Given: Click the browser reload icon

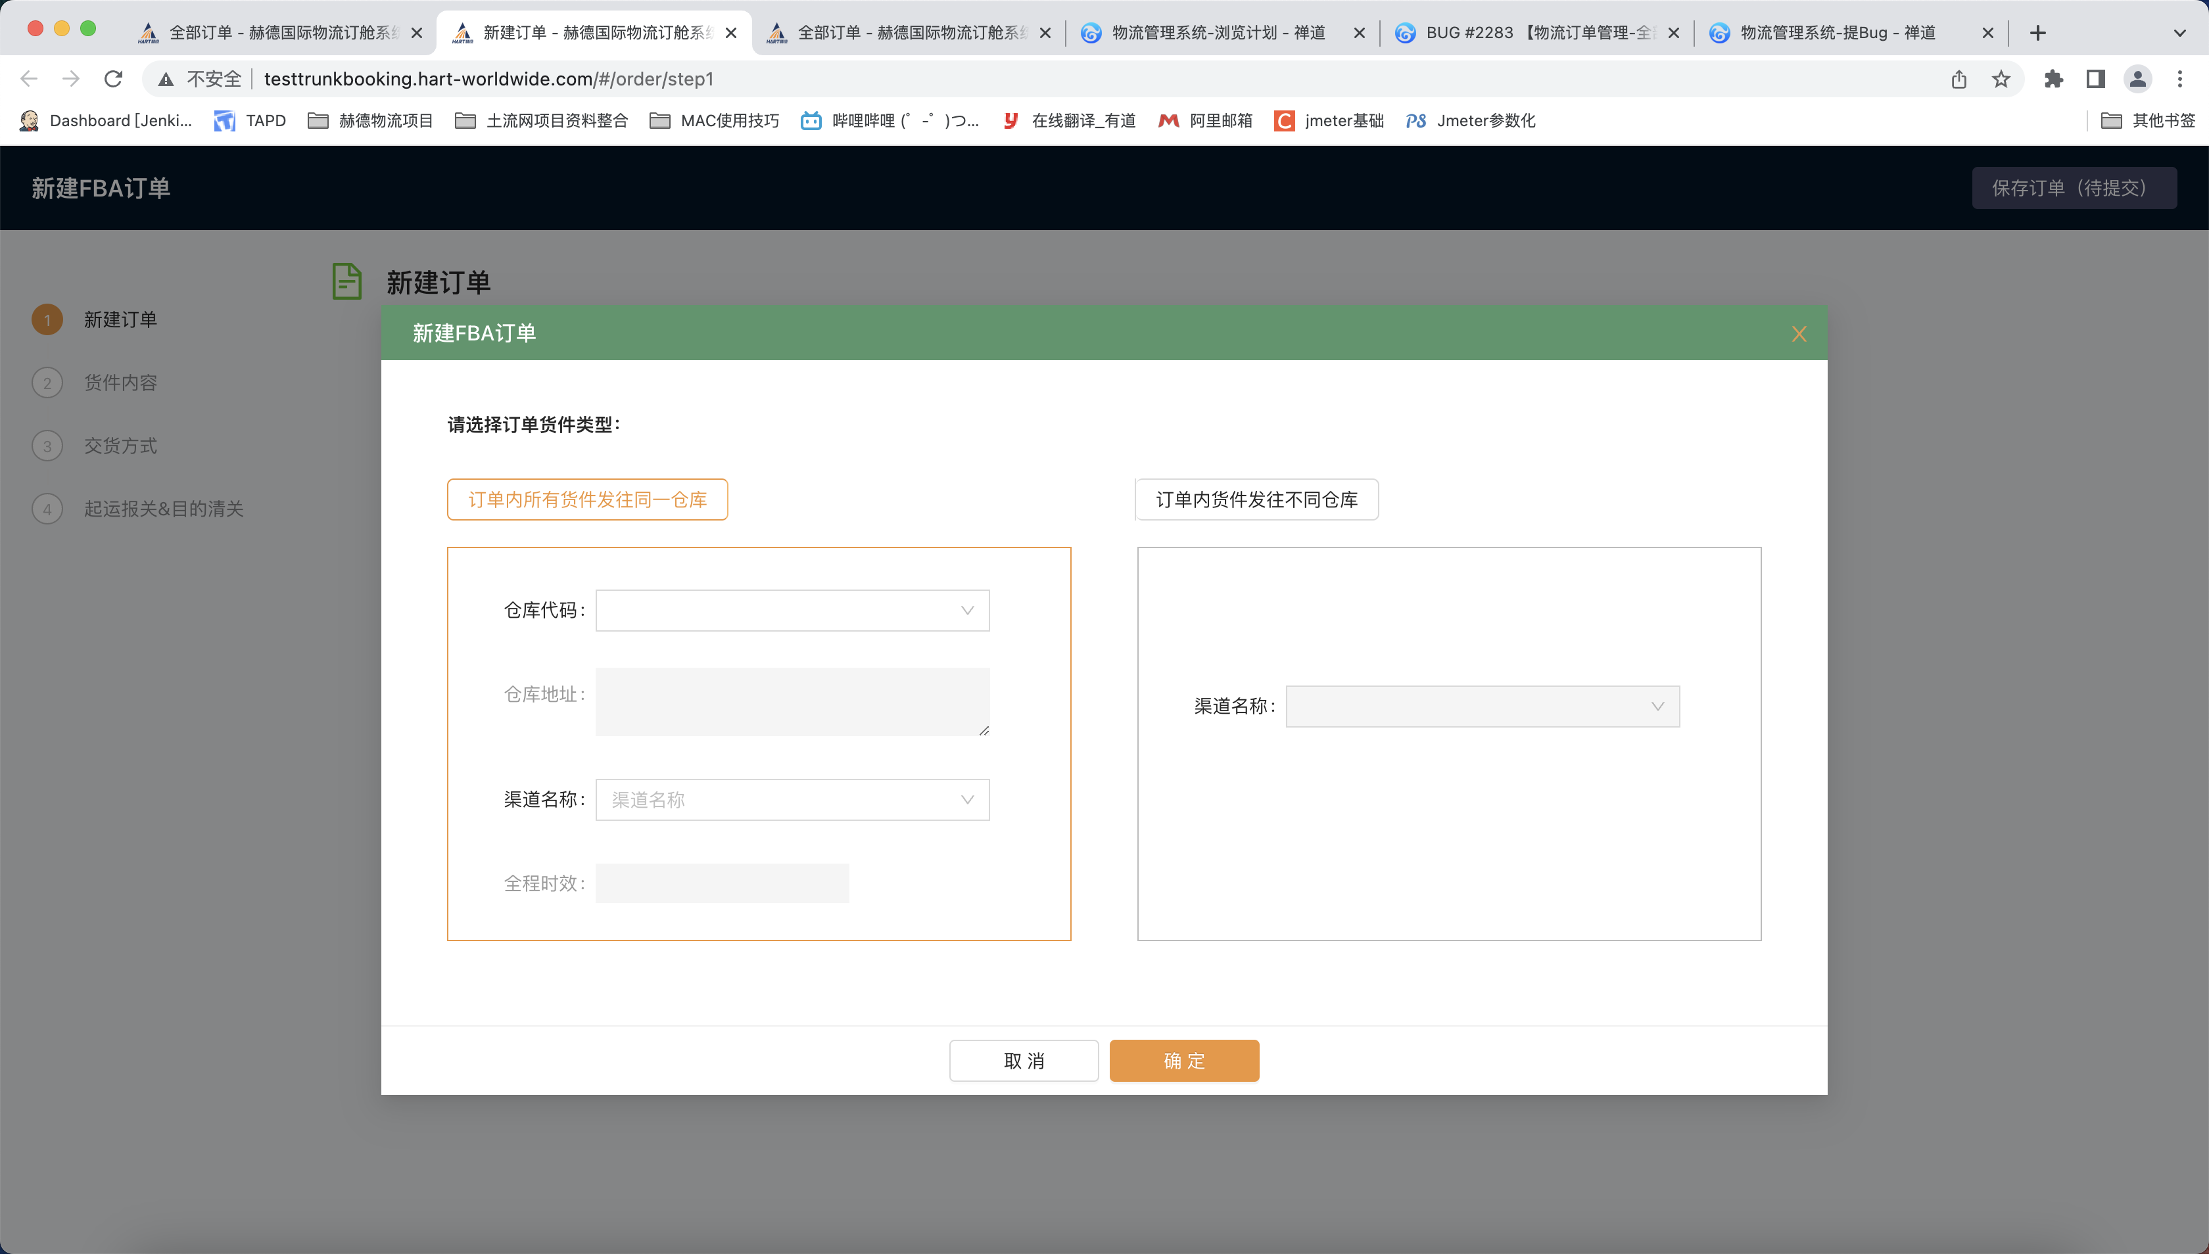Looking at the screenshot, I should point(113,80).
